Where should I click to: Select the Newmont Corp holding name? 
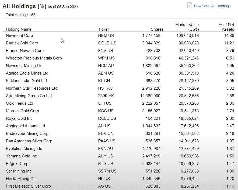click(x=19, y=36)
